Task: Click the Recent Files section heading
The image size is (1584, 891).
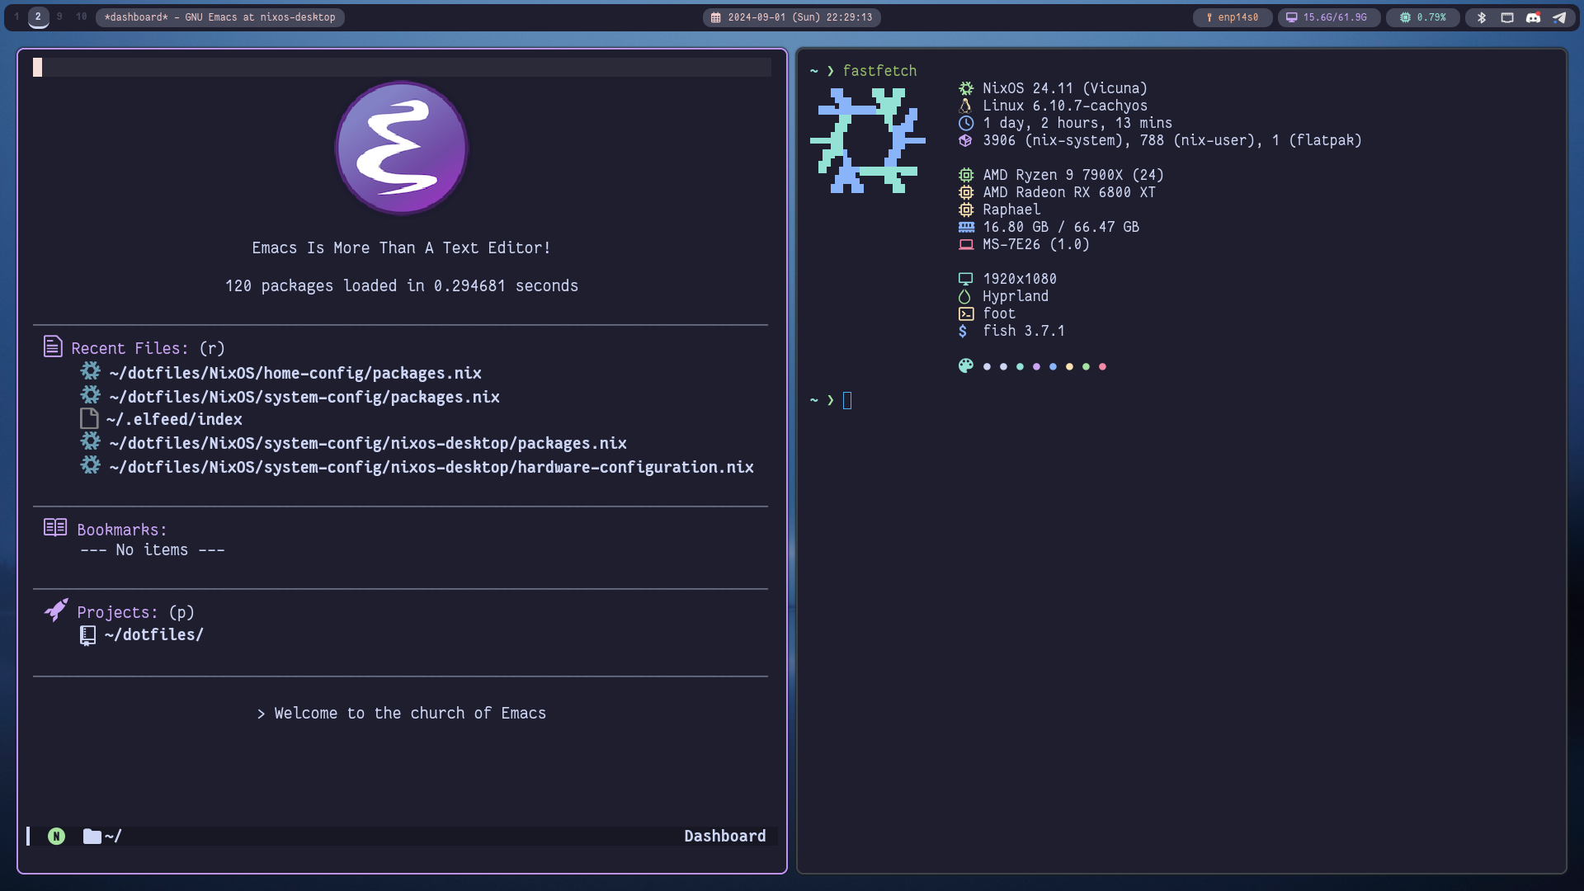Action: (130, 348)
